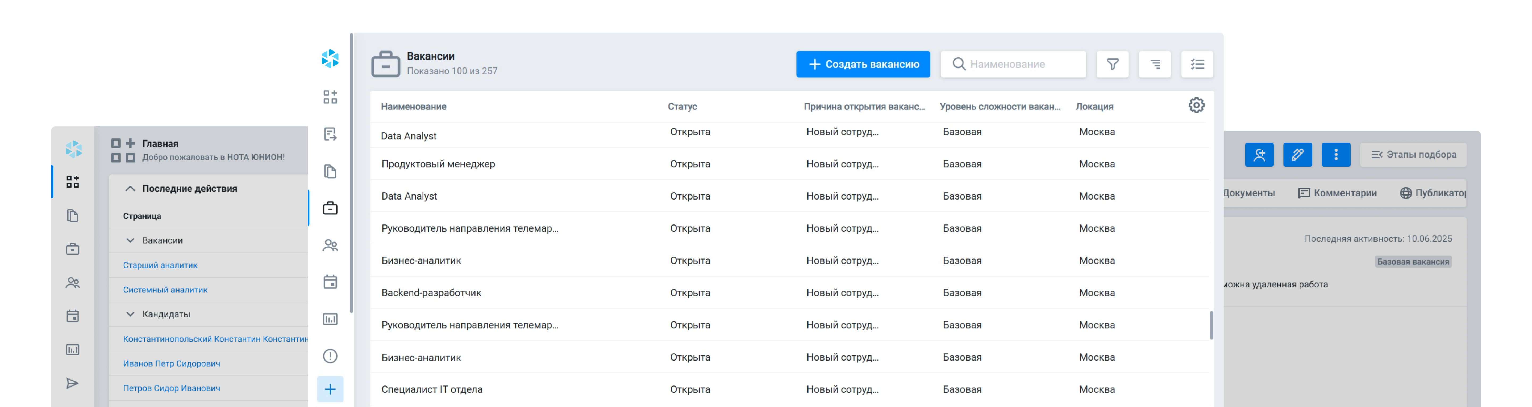This screenshot has height=407, width=1532.
Task: Click logo in left Главная window
Action: click(x=73, y=149)
